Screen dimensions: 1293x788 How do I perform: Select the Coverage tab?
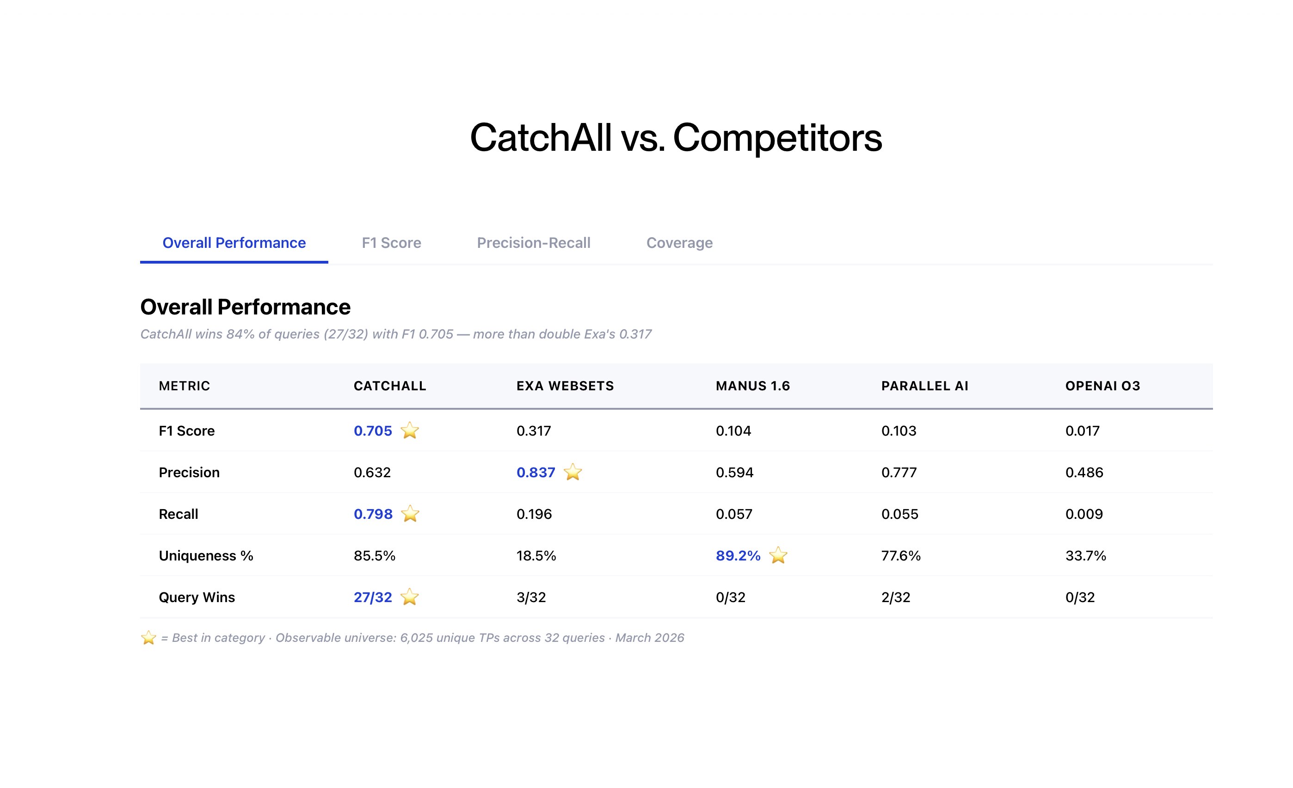pos(679,243)
